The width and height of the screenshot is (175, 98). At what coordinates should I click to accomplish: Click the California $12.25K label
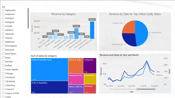117,44
